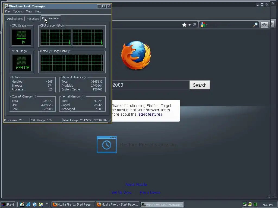
Task: Click the Physical Memory Total value 3145132
Action: [97, 82]
